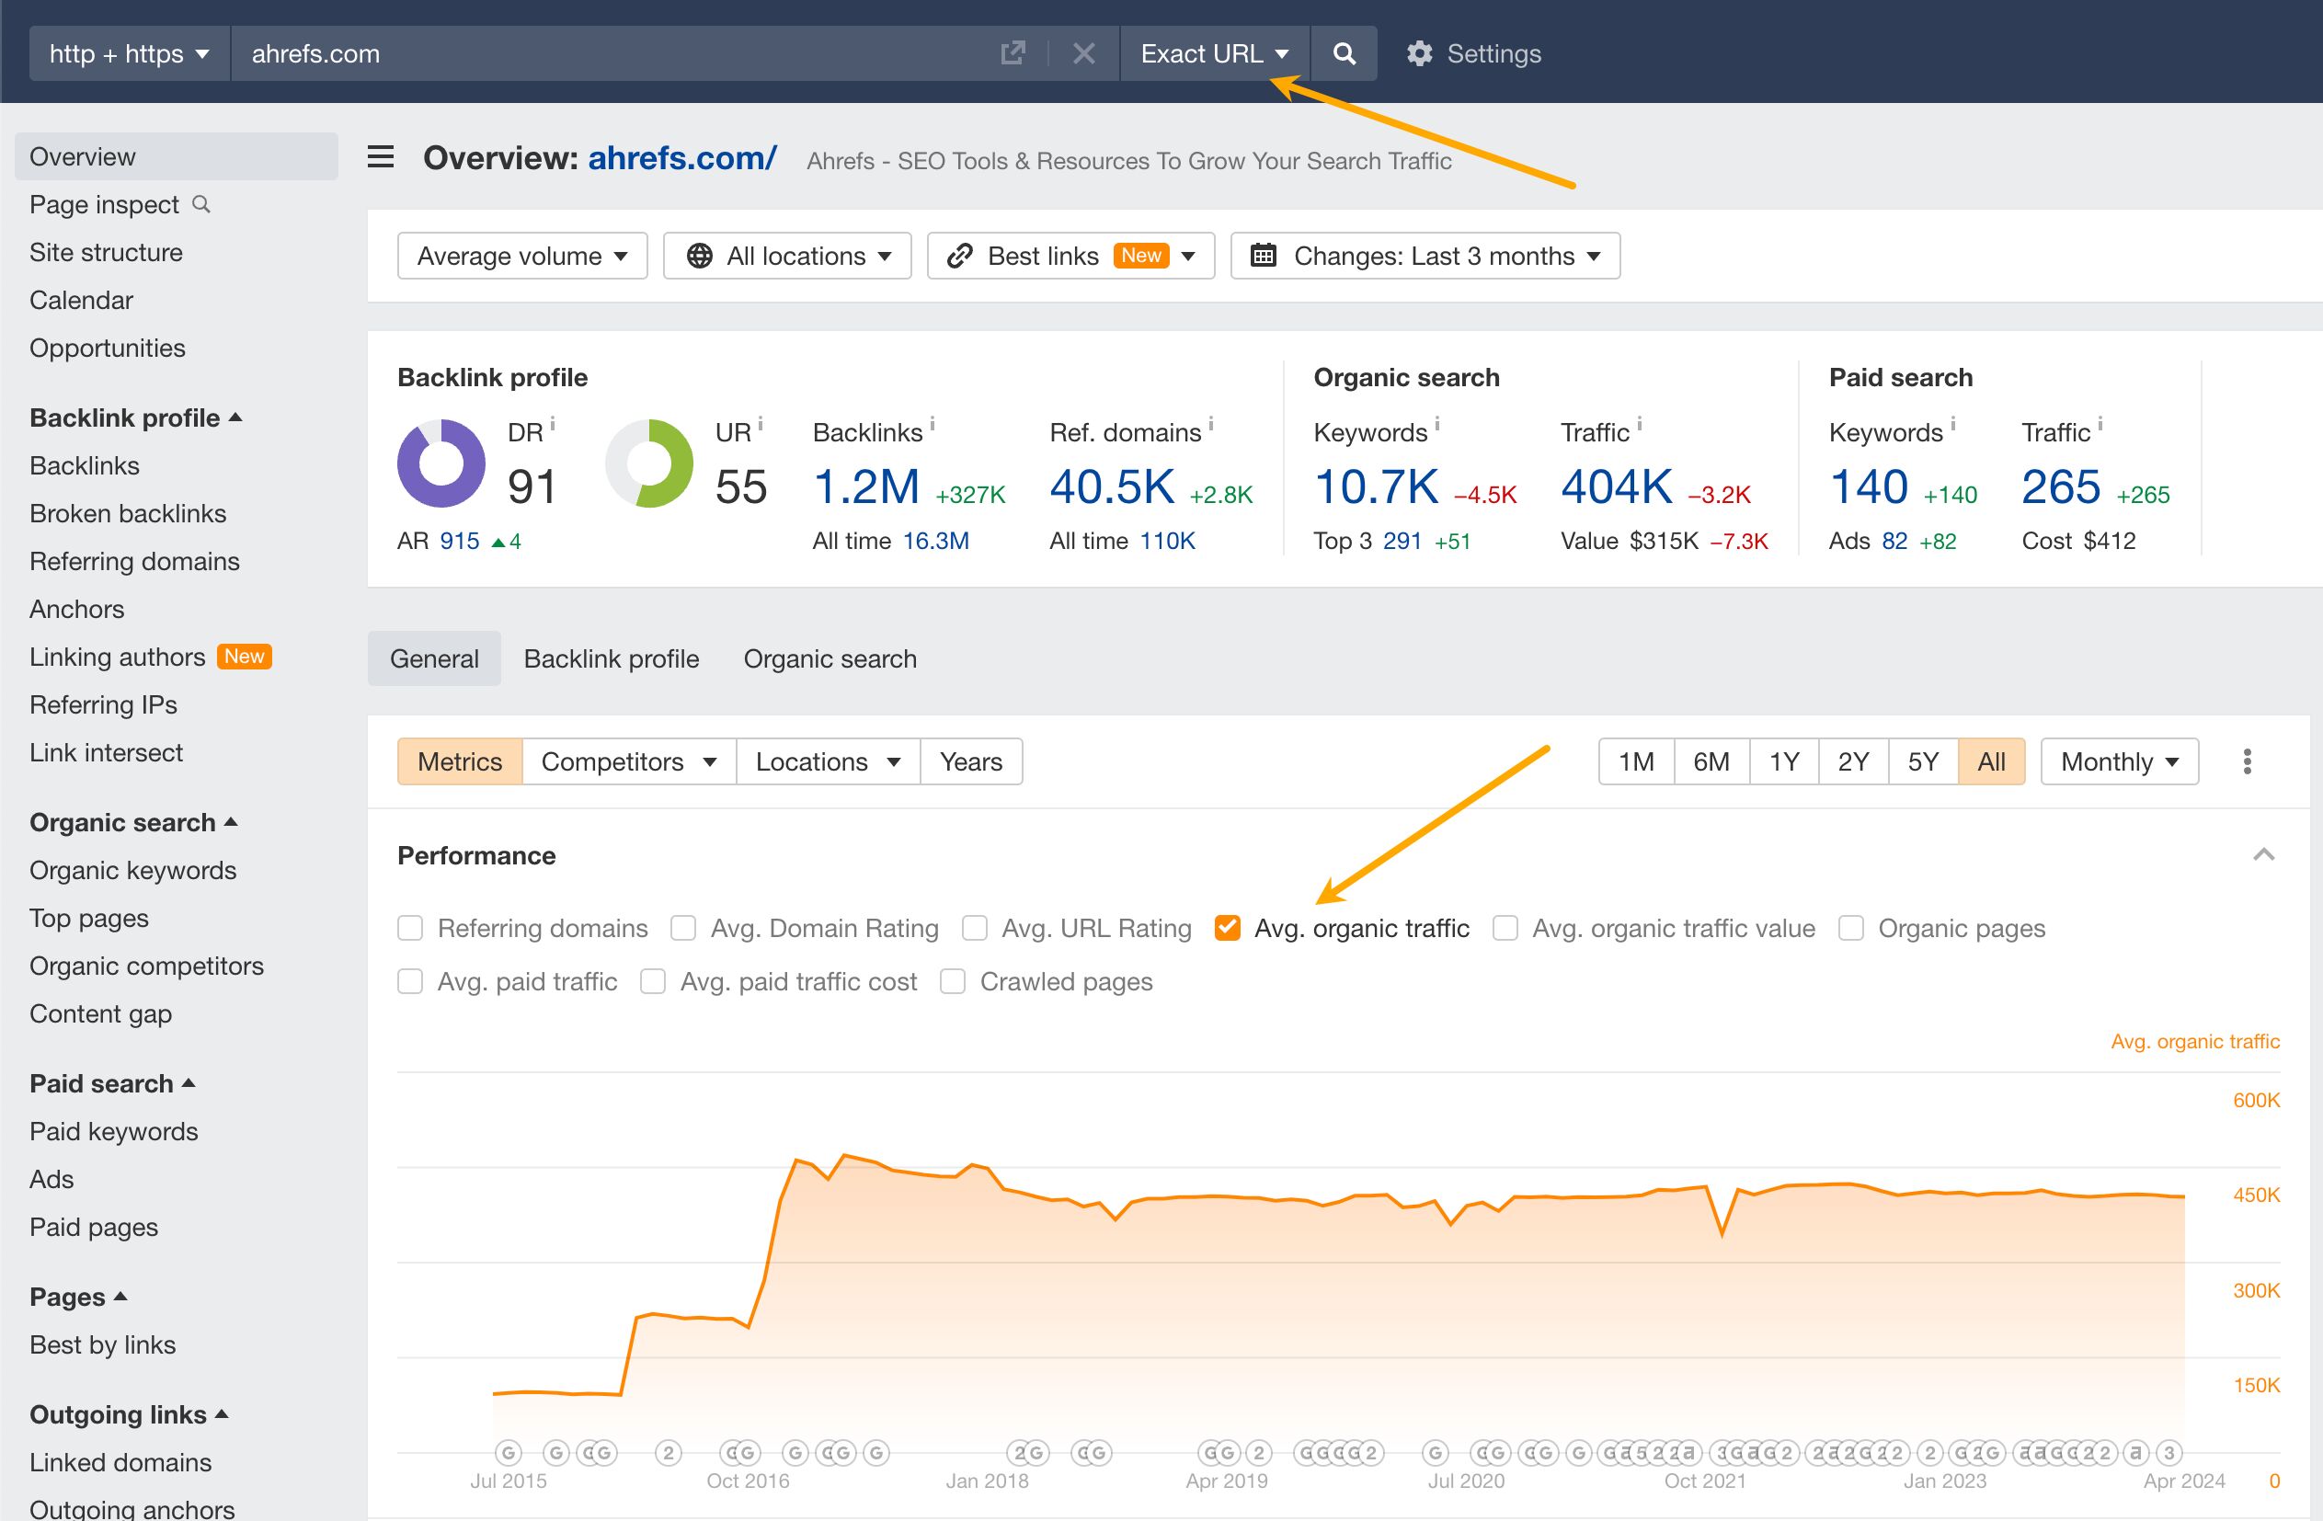Click the ahrefs.com/ overview link
The width and height of the screenshot is (2323, 1521).
pyautogui.click(x=681, y=157)
